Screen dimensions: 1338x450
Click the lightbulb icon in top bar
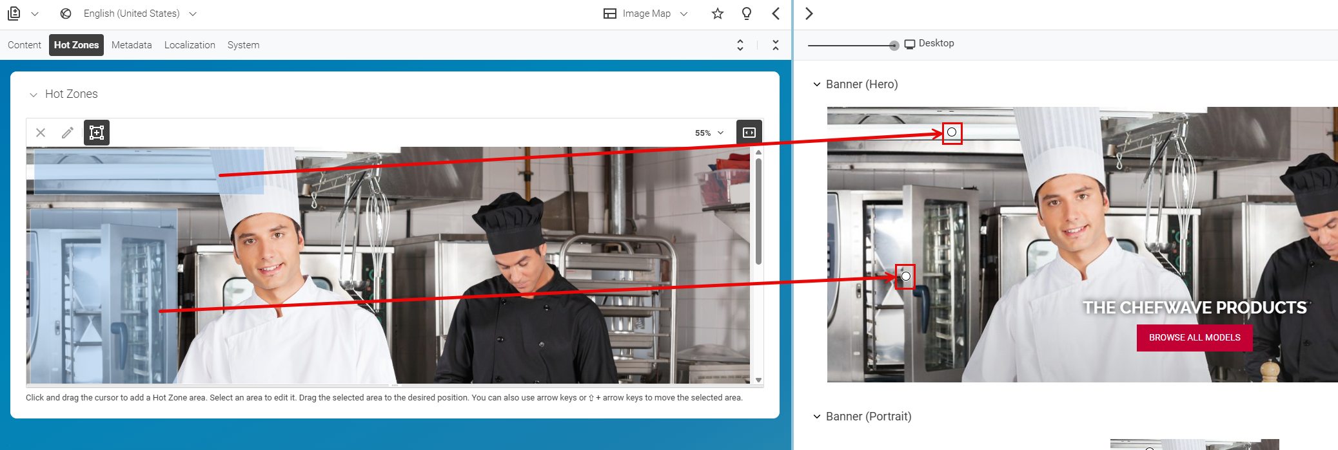tap(747, 14)
